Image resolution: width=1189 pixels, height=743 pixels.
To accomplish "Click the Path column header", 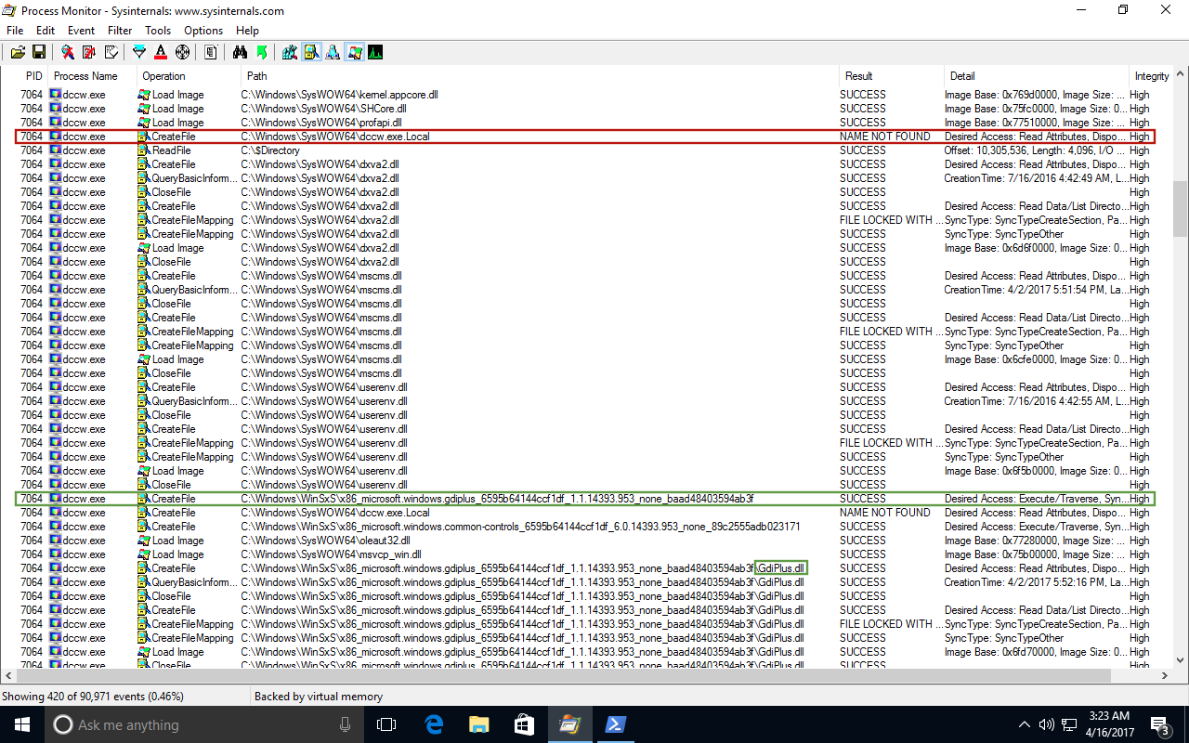I will click(x=541, y=76).
